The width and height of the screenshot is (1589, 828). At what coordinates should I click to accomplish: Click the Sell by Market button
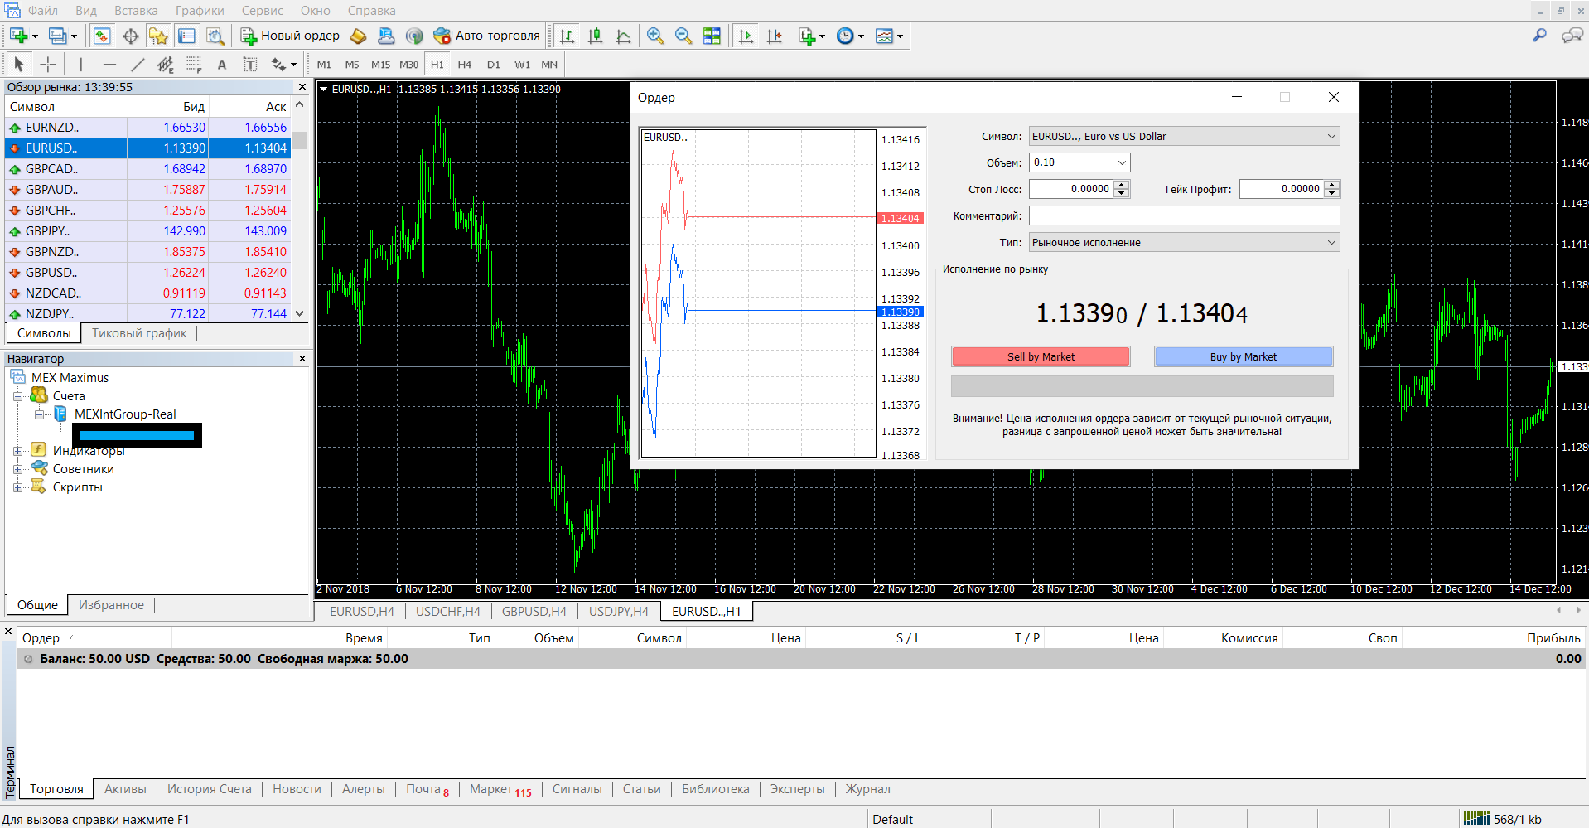coord(1041,356)
